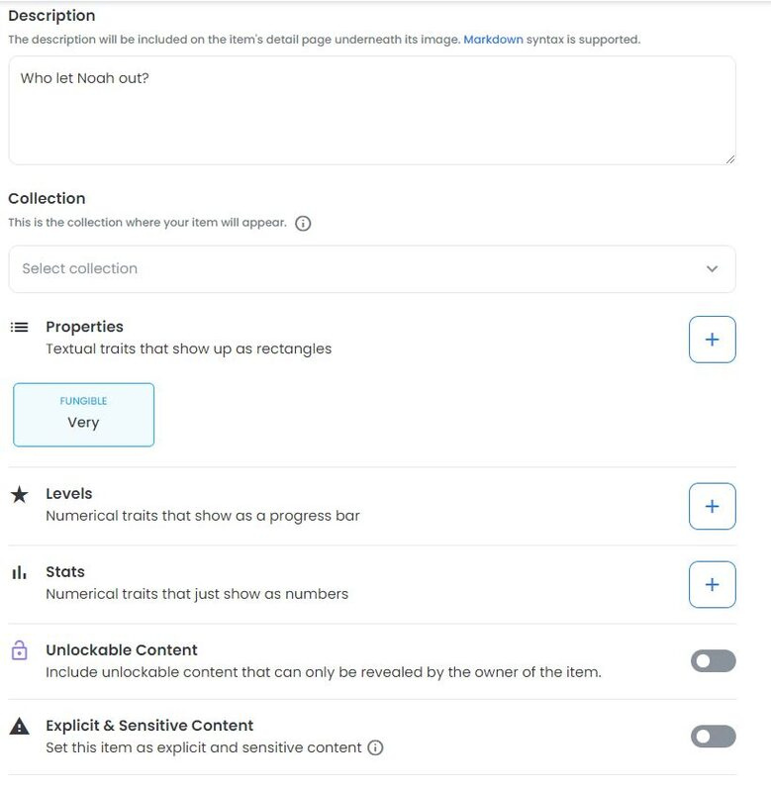The width and height of the screenshot is (771, 792).
Task: Open the Collection info tooltip icon
Action: pyautogui.click(x=301, y=223)
